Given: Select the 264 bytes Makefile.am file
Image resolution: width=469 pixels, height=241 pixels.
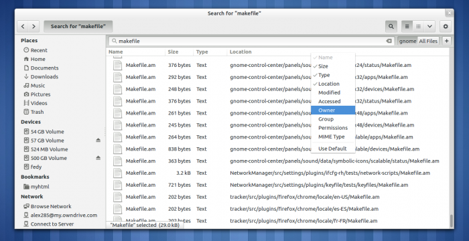Looking at the screenshot, I should (x=277, y=137).
